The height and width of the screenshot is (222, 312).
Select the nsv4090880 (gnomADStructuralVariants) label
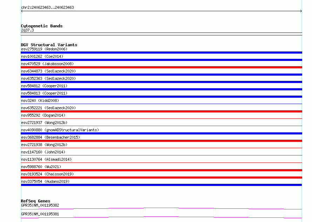60,130
